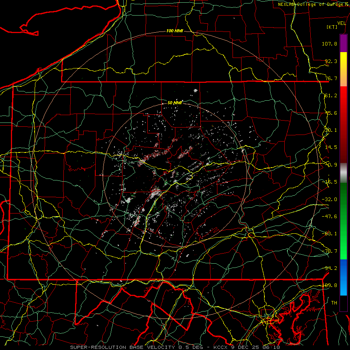
Task: Select the "[KT]" units label
Action: [x=332, y=27]
